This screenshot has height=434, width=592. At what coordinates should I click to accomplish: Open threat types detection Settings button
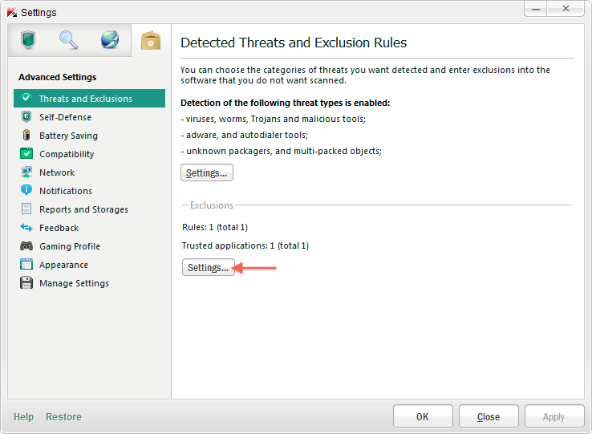tap(207, 172)
